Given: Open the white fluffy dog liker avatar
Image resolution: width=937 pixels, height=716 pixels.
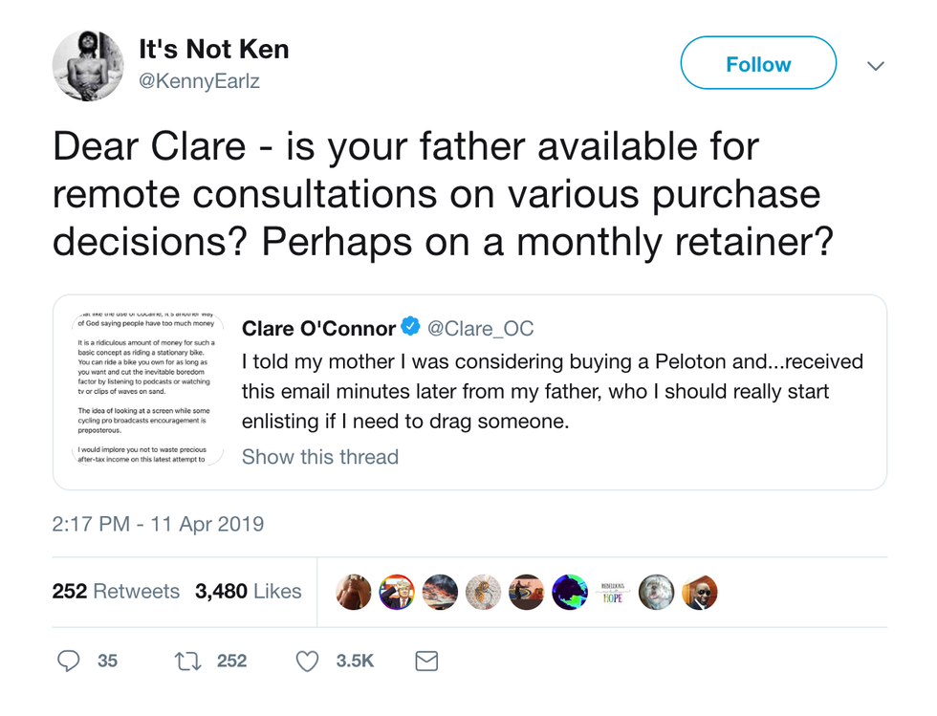Looking at the screenshot, I should tap(656, 593).
